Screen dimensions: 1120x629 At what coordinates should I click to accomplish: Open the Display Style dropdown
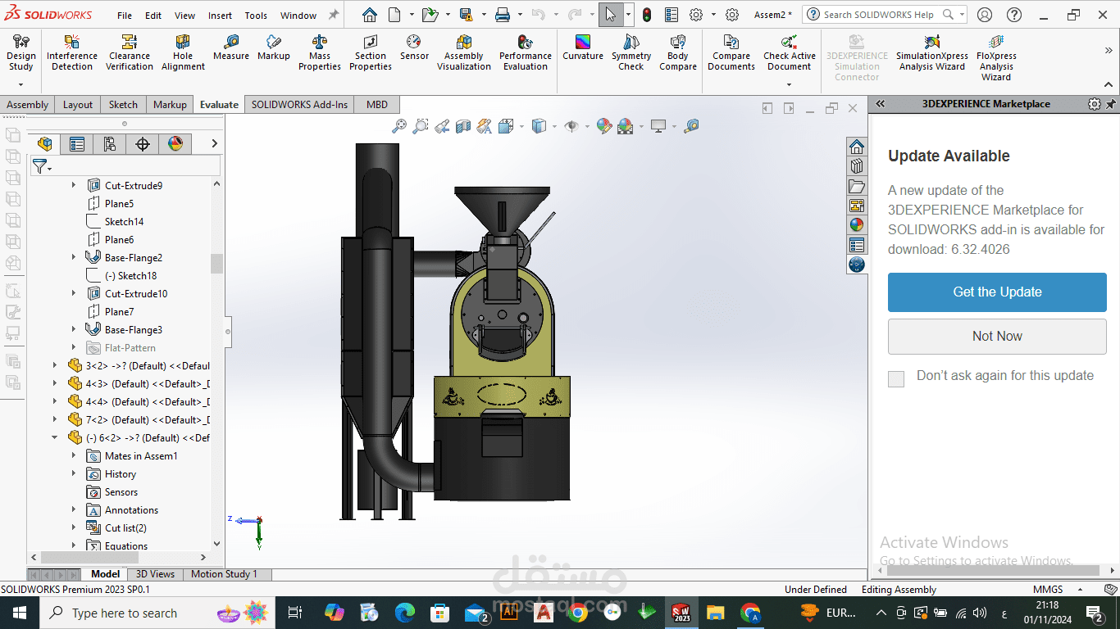(x=554, y=126)
